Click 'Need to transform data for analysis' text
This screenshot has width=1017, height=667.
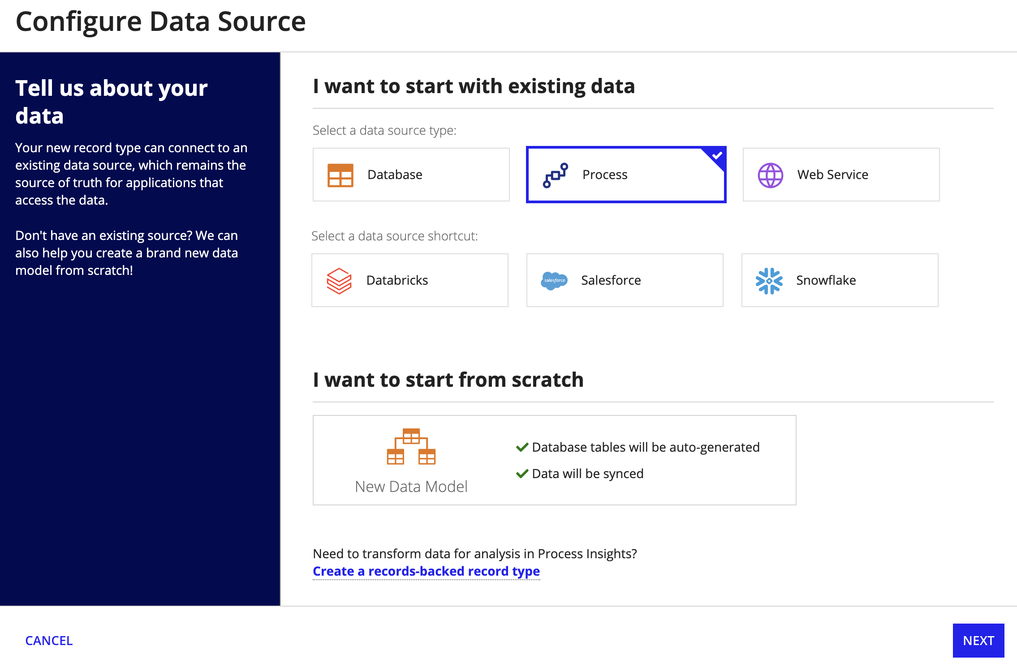pos(475,554)
